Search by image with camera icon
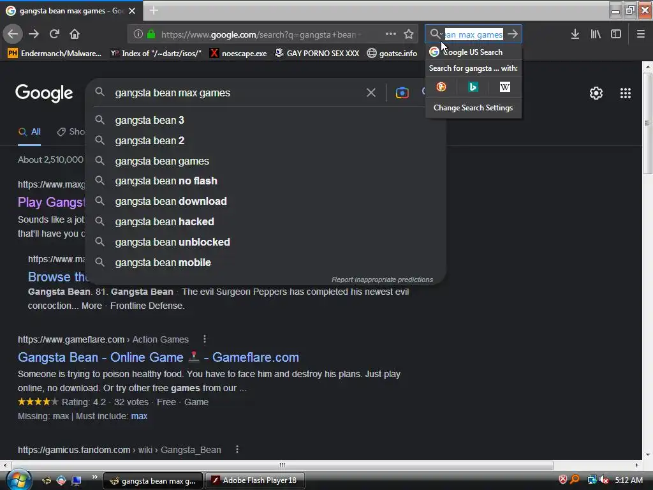 coord(402,93)
